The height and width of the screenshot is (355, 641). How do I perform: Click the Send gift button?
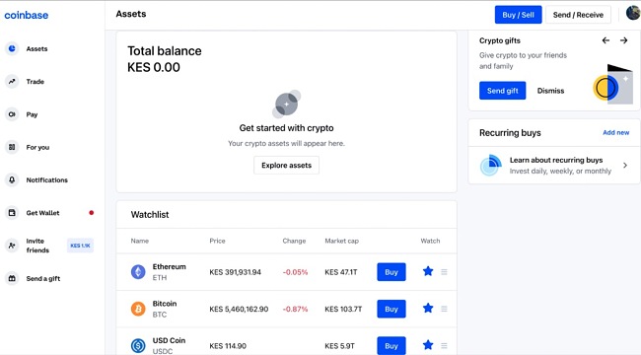502,91
